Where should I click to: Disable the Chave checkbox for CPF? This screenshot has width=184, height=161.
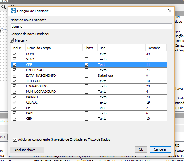coord(86,65)
